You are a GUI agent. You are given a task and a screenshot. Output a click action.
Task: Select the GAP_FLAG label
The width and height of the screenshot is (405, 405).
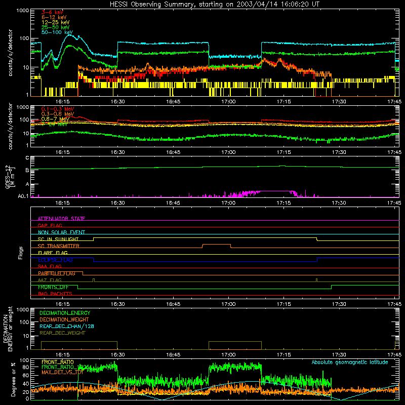50,225
